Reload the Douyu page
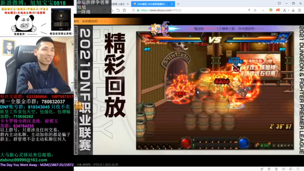The image size is (304, 171). point(104,10)
